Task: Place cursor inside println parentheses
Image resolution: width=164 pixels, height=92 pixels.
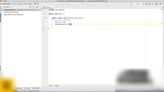Action: (x=70, y=24)
